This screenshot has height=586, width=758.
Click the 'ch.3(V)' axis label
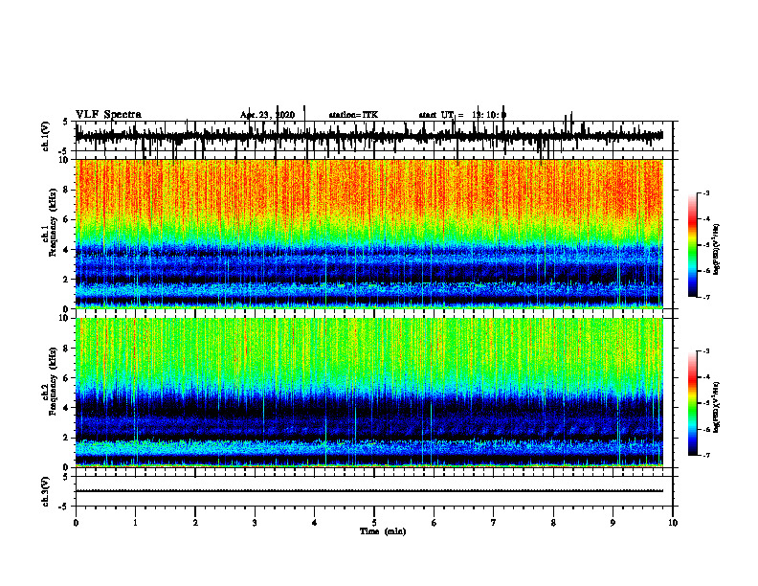pyautogui.click(x=45, y=491)
